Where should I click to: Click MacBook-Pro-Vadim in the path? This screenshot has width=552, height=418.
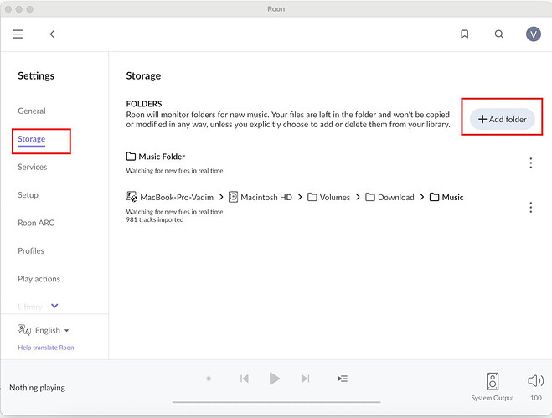click(x=177, y=197)
